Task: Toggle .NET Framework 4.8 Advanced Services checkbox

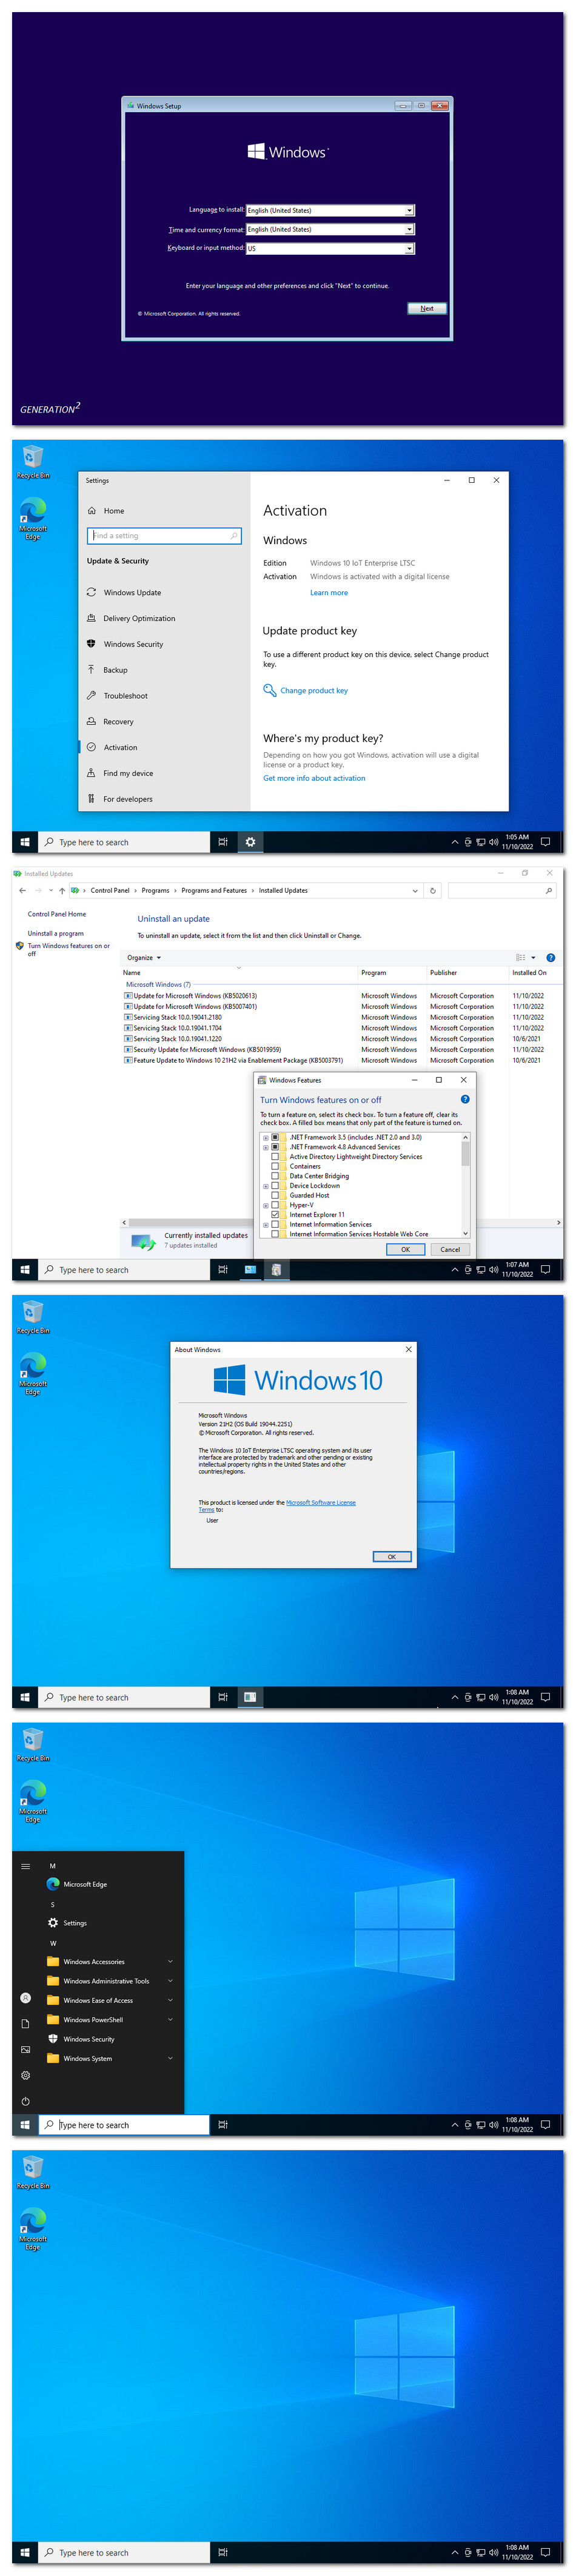Action: [x=275, y=1147]
